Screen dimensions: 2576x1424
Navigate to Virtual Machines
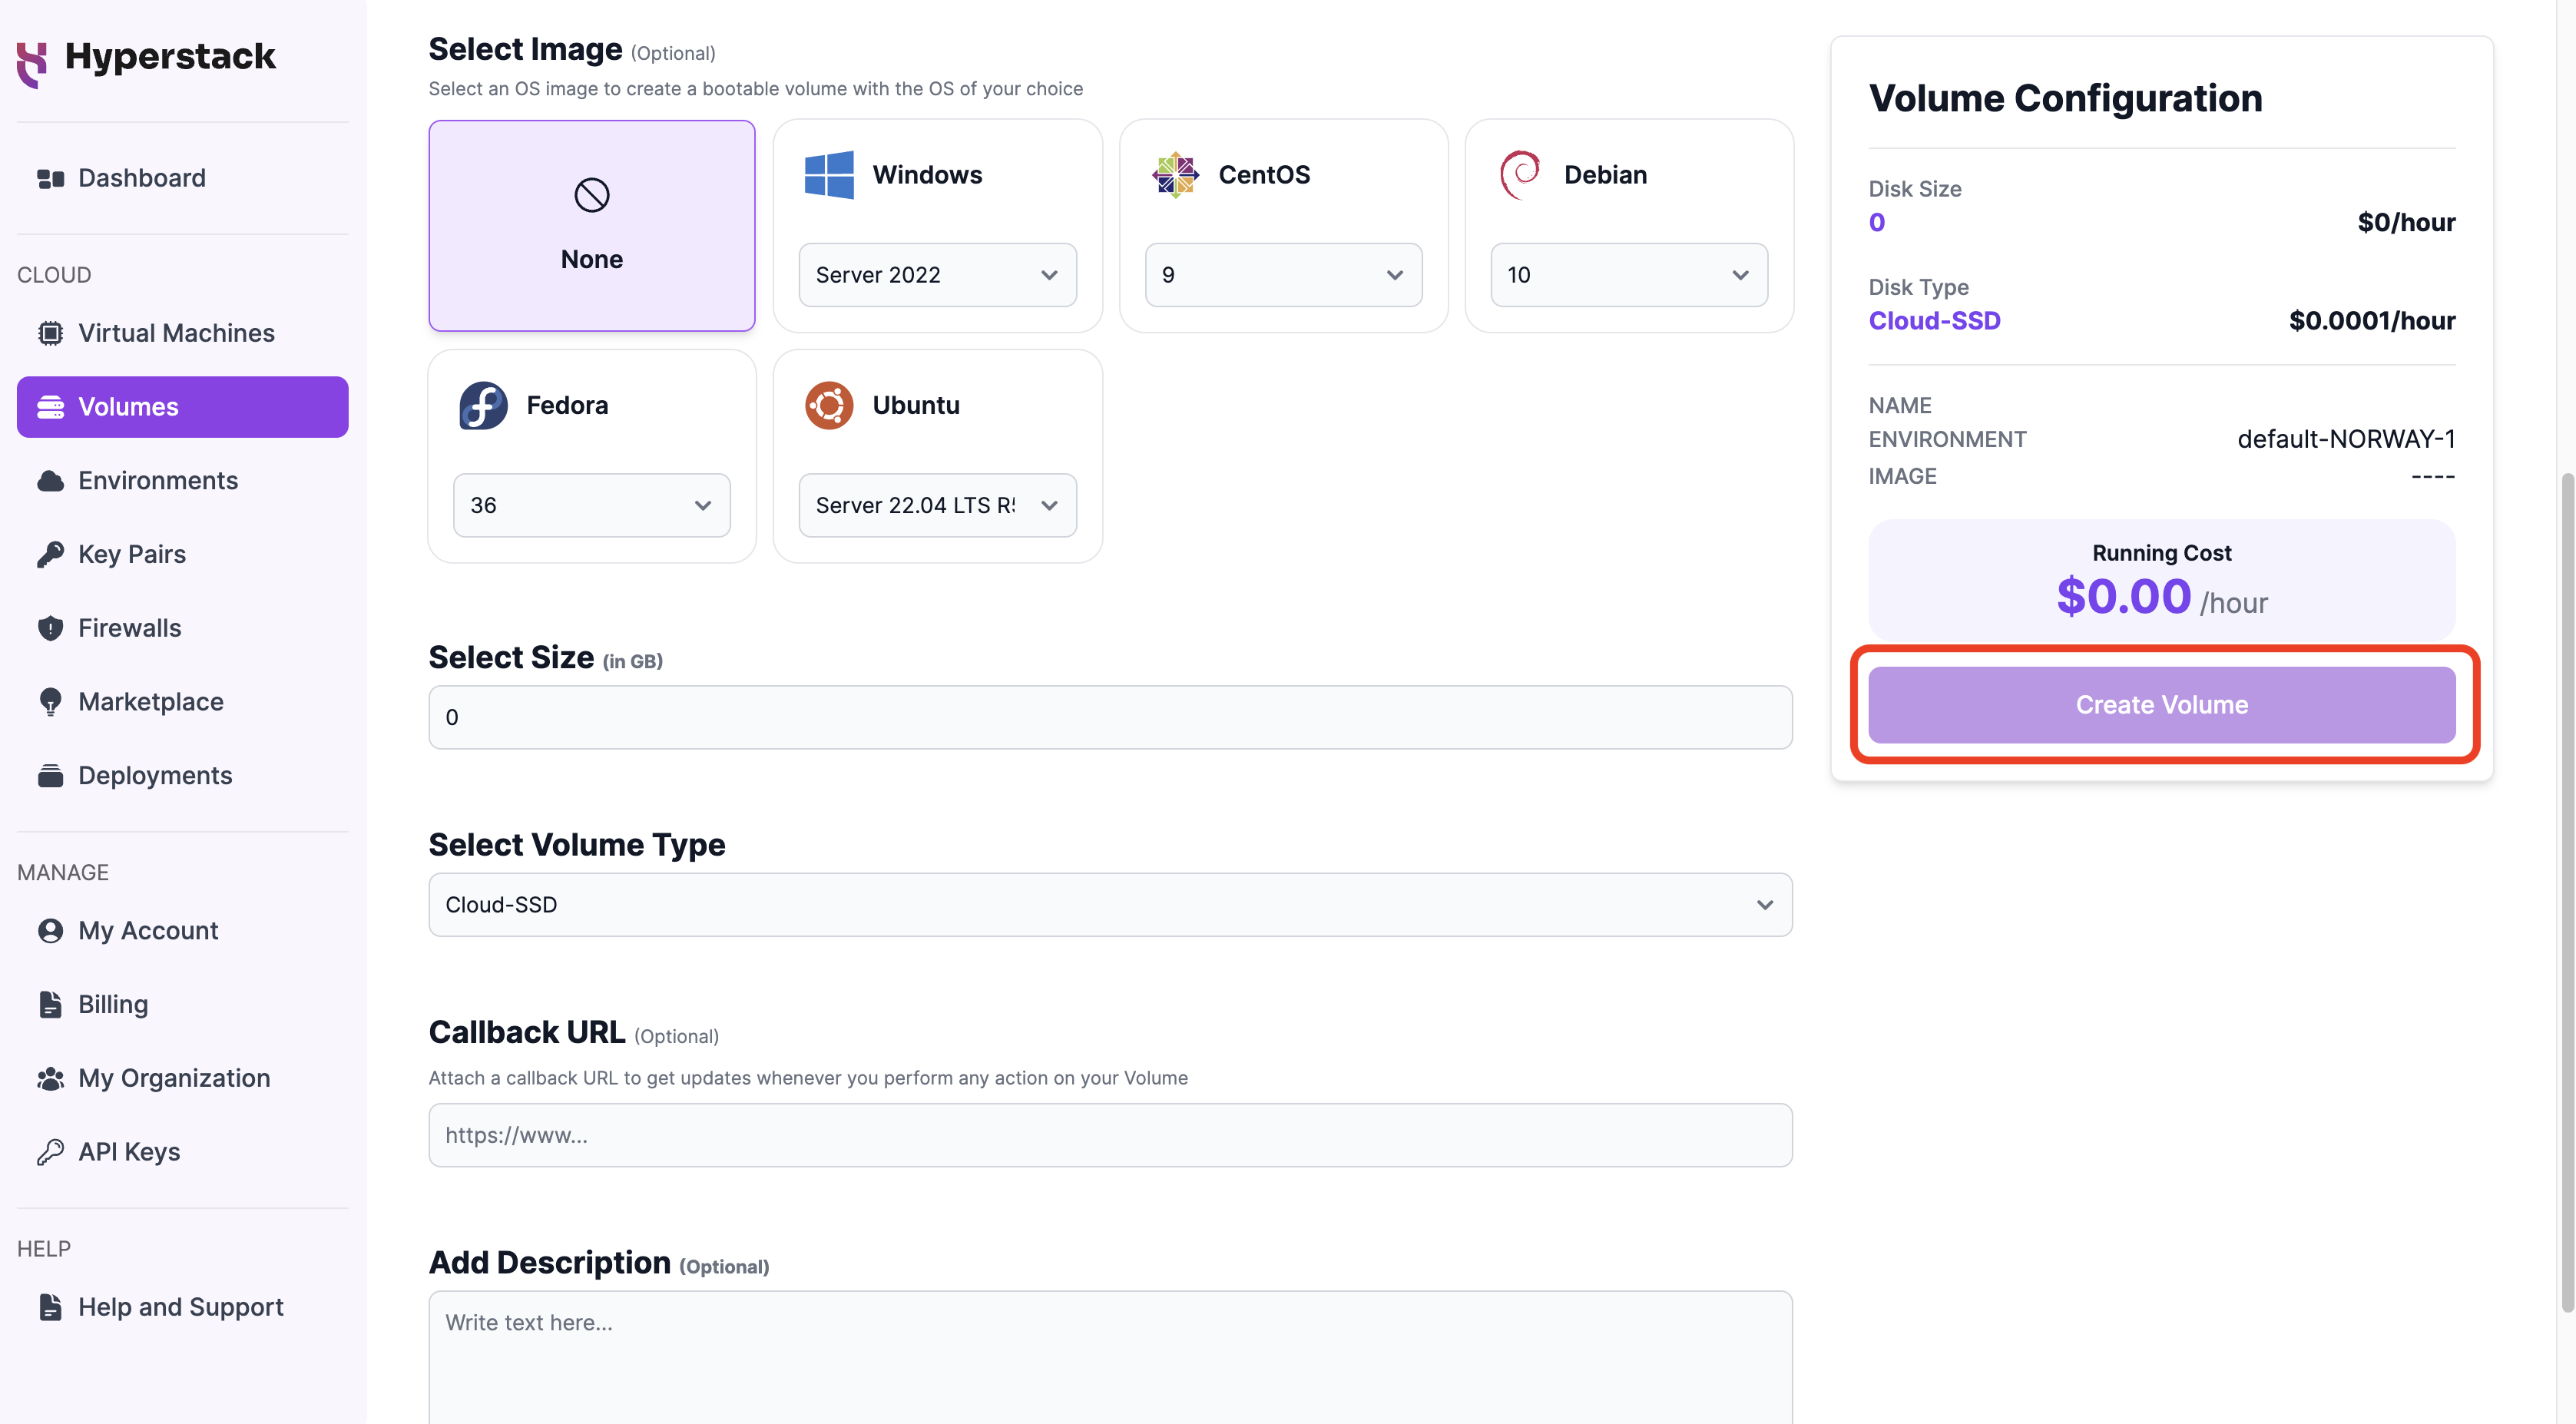(175, 332)
